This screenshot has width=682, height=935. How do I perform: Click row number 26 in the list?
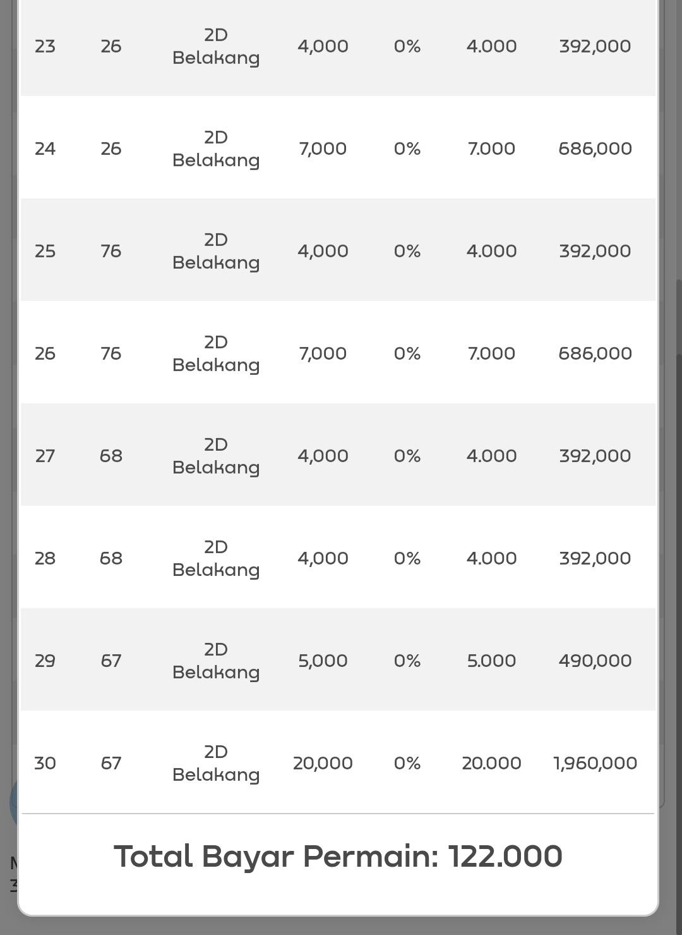coord(45,353)
